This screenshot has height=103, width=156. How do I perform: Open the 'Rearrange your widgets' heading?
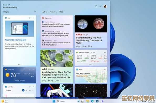pos(15,40)
